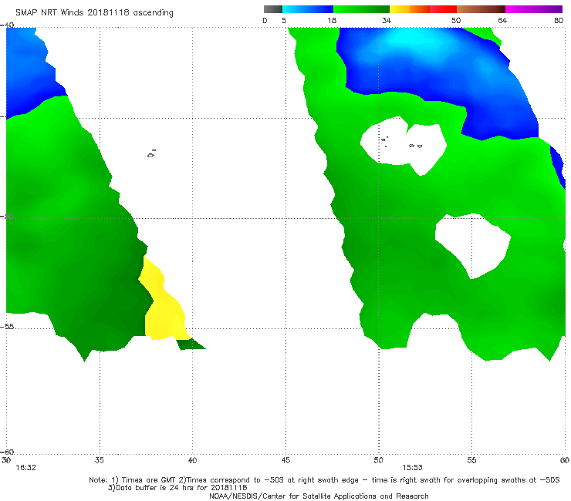The image size is (571, 501).
Task: Click the title "SMAP NRT Winds 20181118 ascending"
Action: (94, 13)
